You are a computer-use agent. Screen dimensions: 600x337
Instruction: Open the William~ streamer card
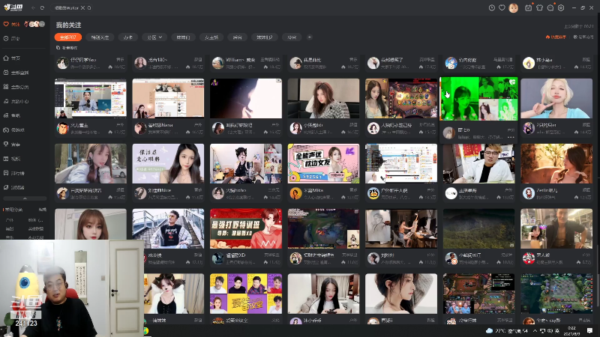click(246, 63)
